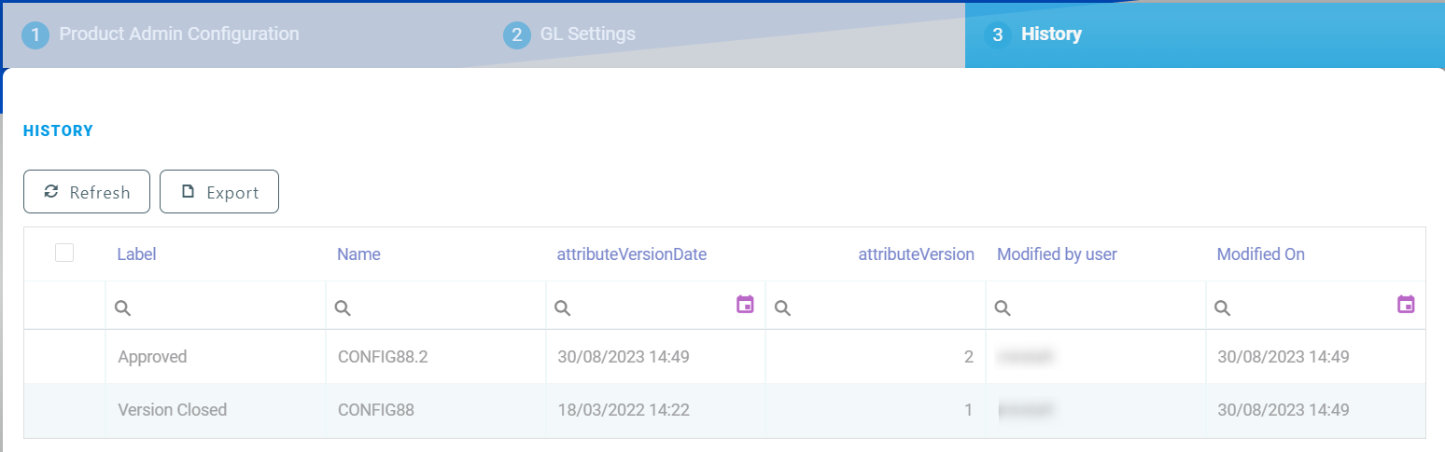Viewport: 1445px width, 452px height.
Task: Click search icon in Modified by user filter
Action: tap(1003, 308)
